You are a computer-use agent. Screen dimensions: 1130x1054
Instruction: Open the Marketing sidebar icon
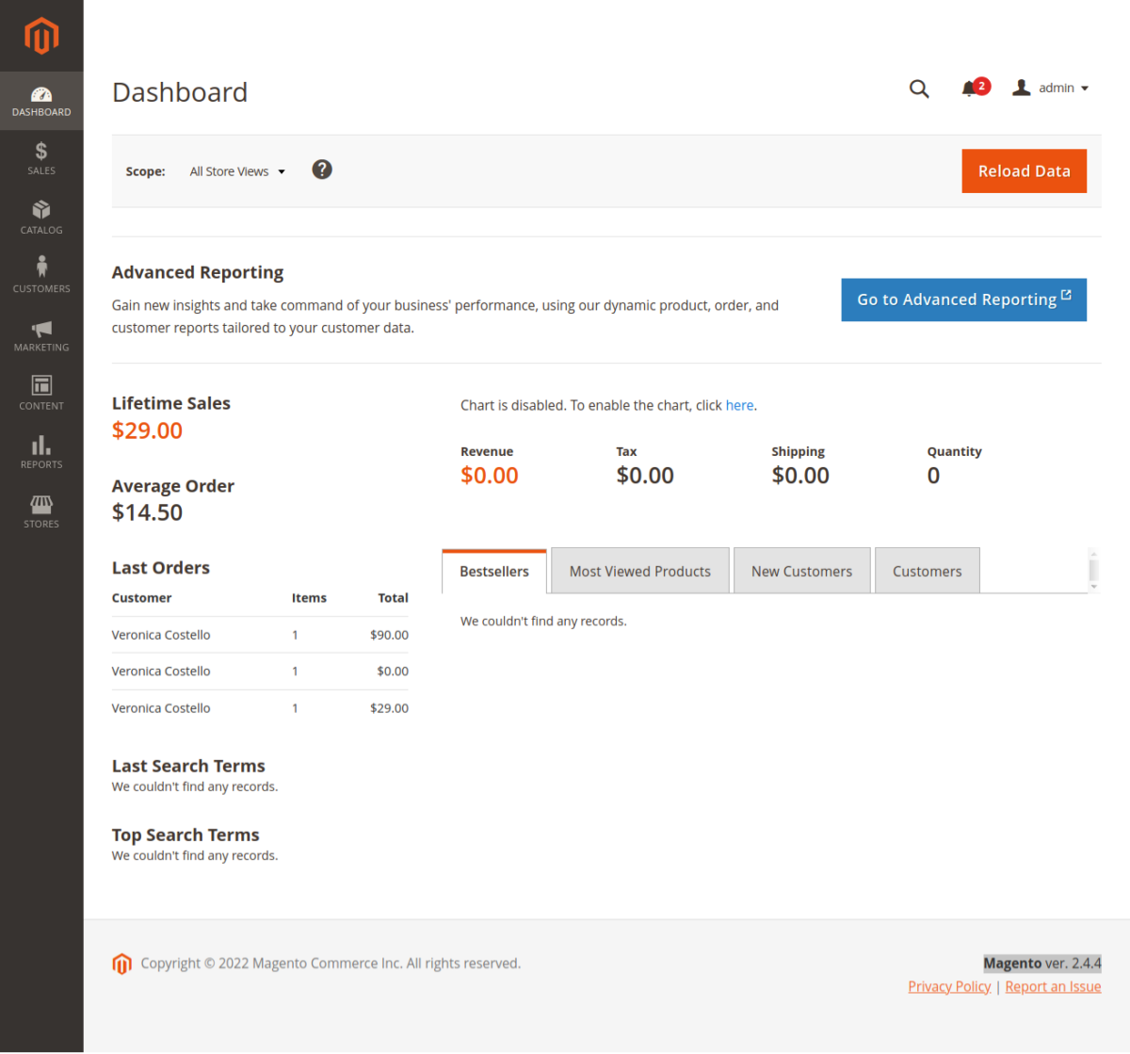(x=40, y=334)
